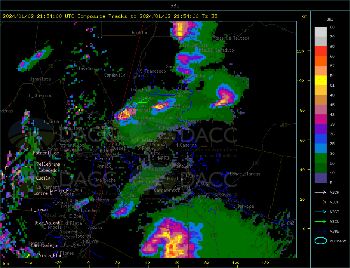Click the Chapanay place label
The image size is (350, 268).
[166, 138]
